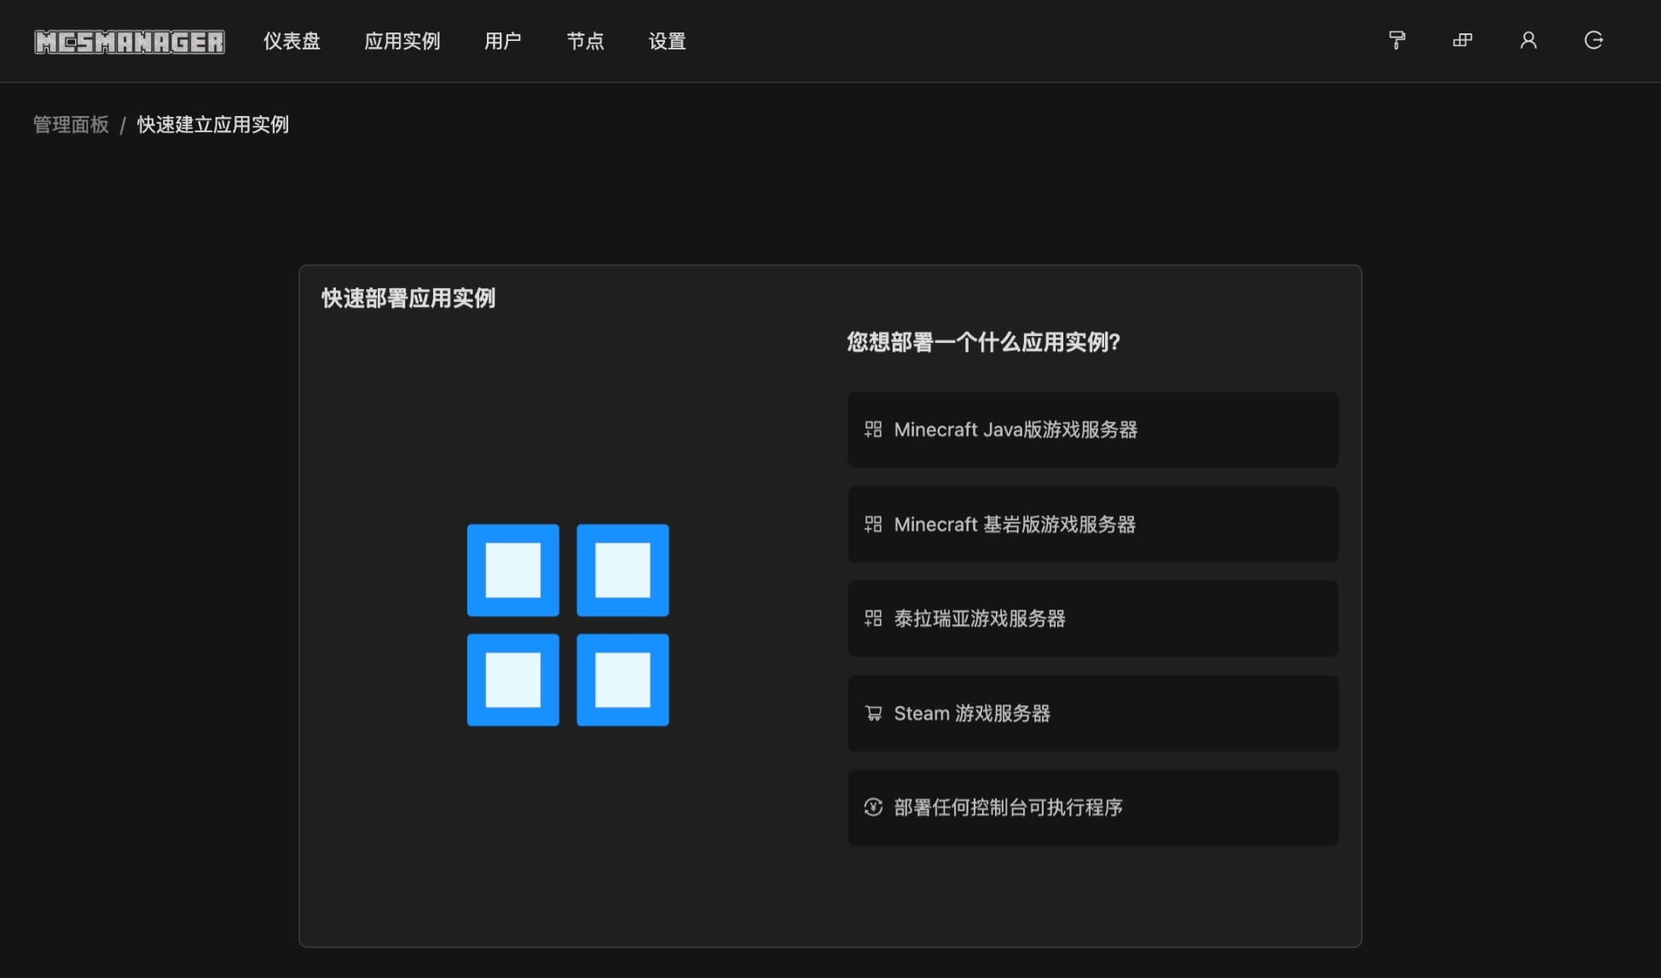This screenshot has width=1661, height=978.
Task: Go back via 管理面板 breadcrumb link
Action: (69, 124)
